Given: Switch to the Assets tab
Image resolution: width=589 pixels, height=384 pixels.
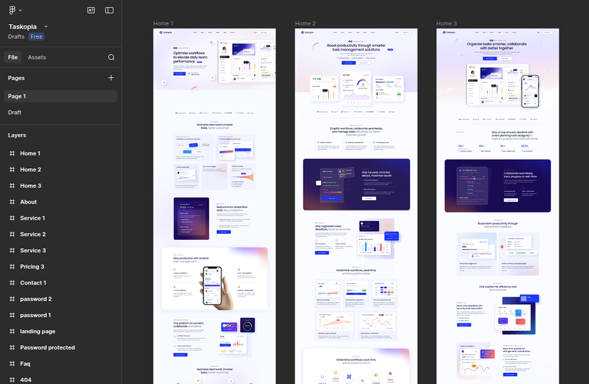Looking at the screenshot, I should 37,57.
